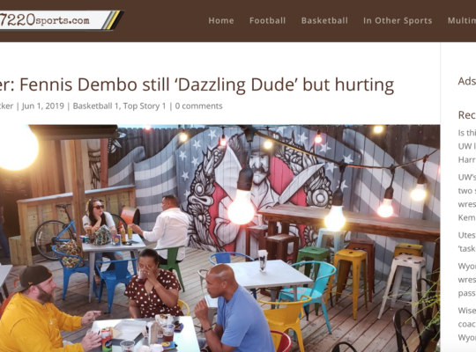Open recent post beginning with Wyo
This screenshot has width=476, height=352.
coord(467,280)
